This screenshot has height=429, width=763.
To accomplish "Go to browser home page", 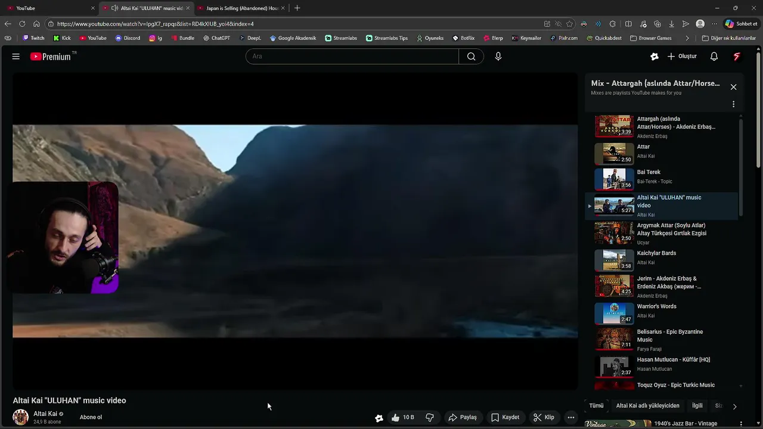I will tap(36, 24).
